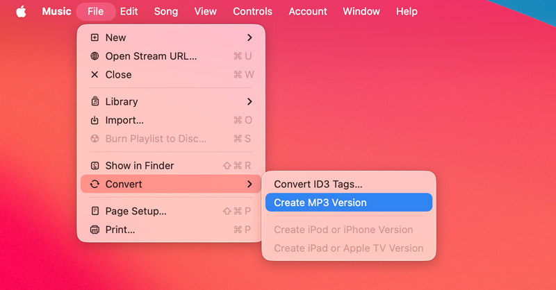Click the Apple logo menu
This screenshot has height=290, width=556.
click(x=22, y=11)
